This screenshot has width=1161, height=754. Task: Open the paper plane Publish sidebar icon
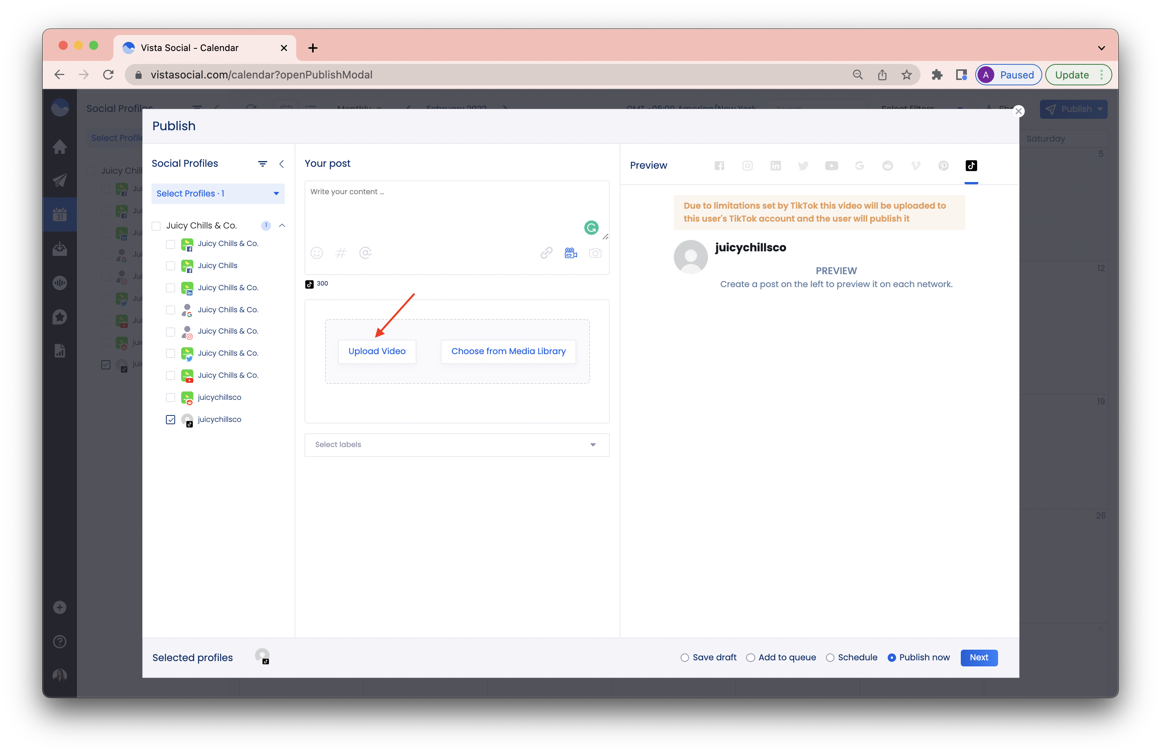coord(59,181)
